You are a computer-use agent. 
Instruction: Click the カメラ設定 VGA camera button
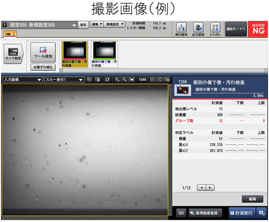pos(13,54)
